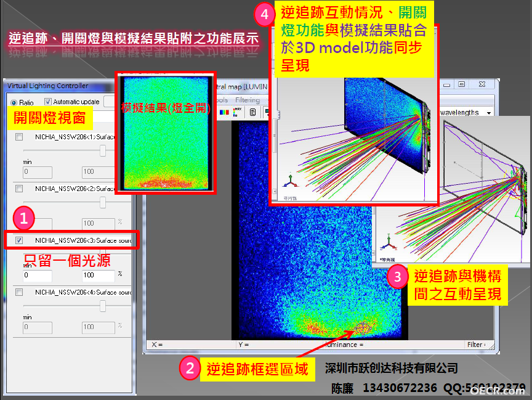Select the Ratio radio button
Screen dimensions: 532x400
(14, 102)
